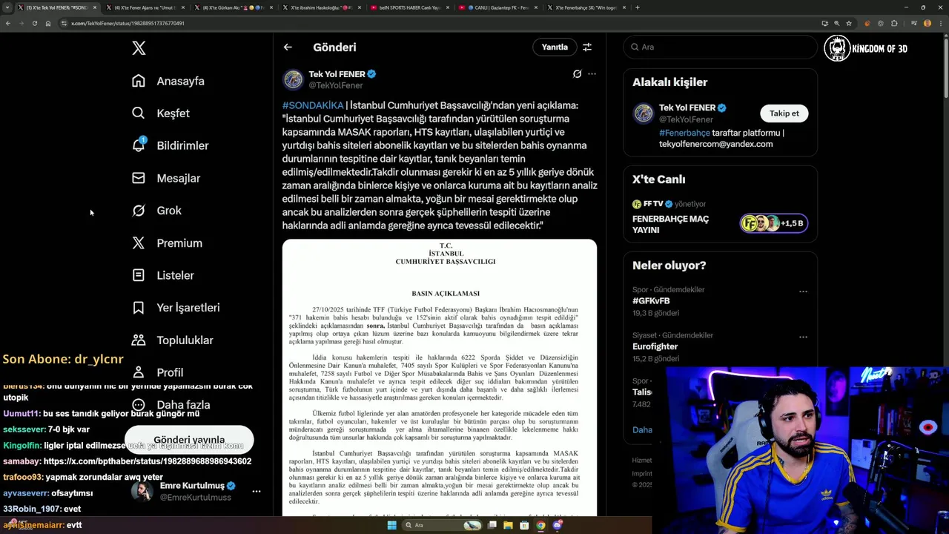Image resolution: width=949 pixels, height=534 pixels.
Task: Click the Yanıtla button
Action: point(555,47)
